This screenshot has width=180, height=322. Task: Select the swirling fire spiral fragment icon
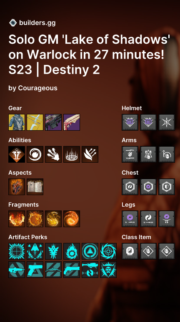click(x=72, y=219)
